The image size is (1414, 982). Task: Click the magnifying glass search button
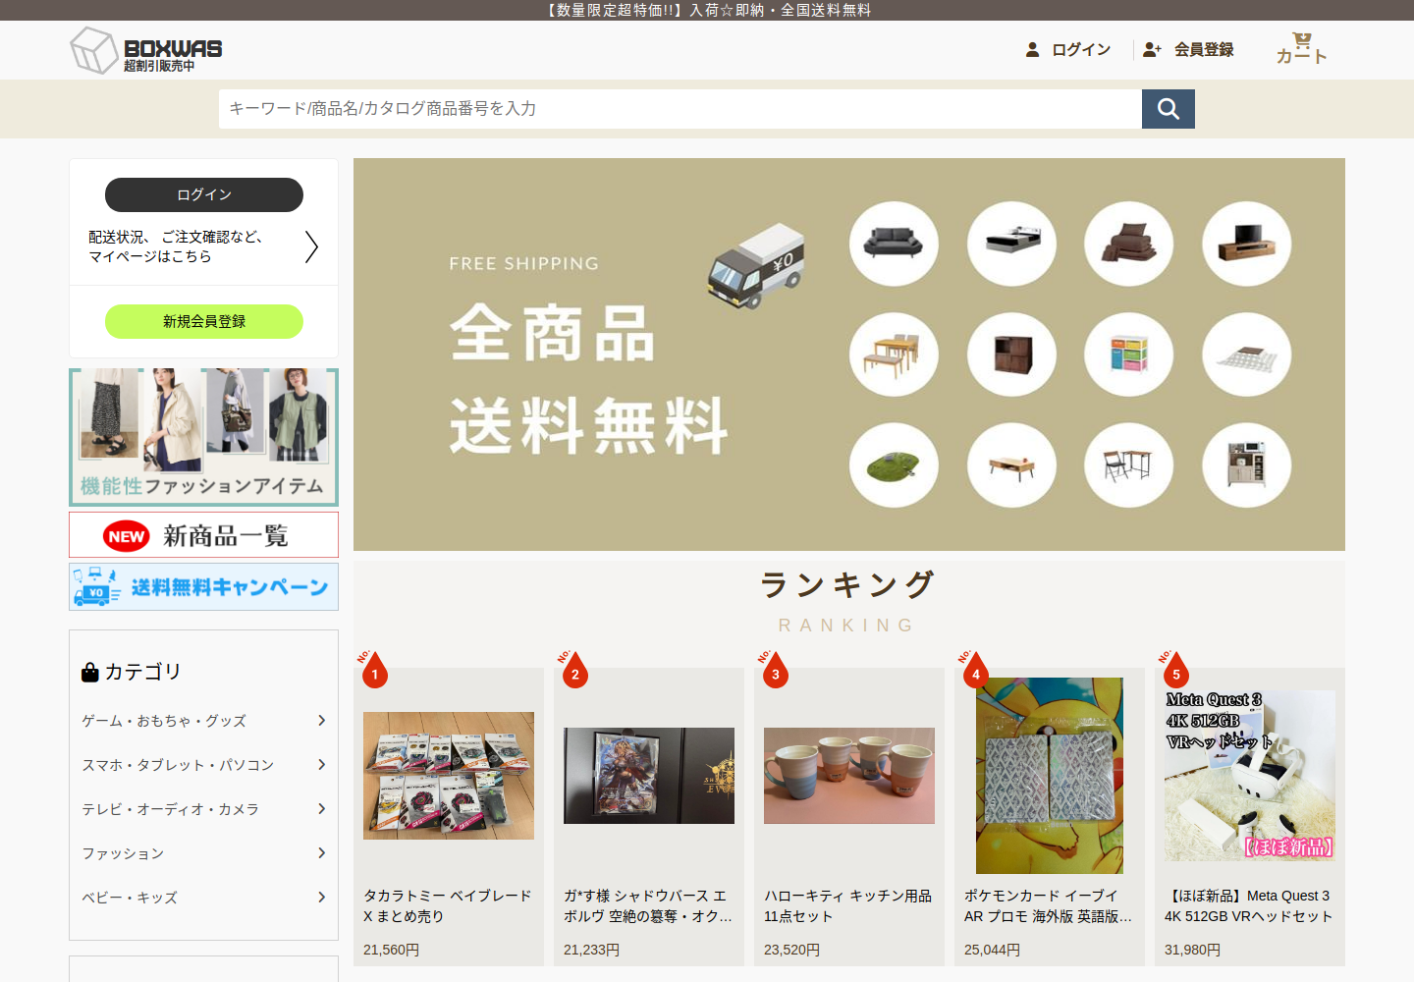point(1169,109)
